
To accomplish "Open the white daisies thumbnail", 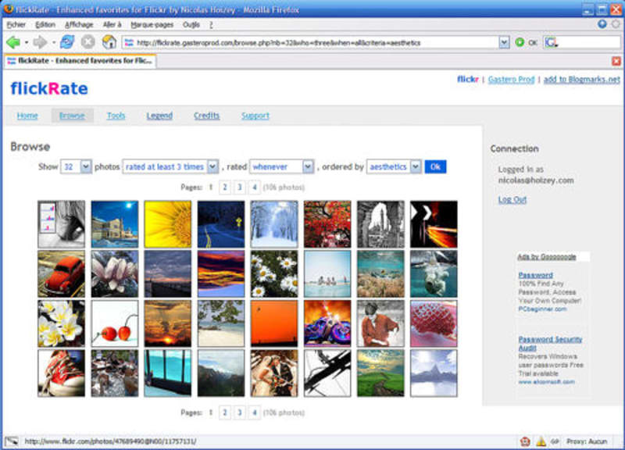I will 274,273.
